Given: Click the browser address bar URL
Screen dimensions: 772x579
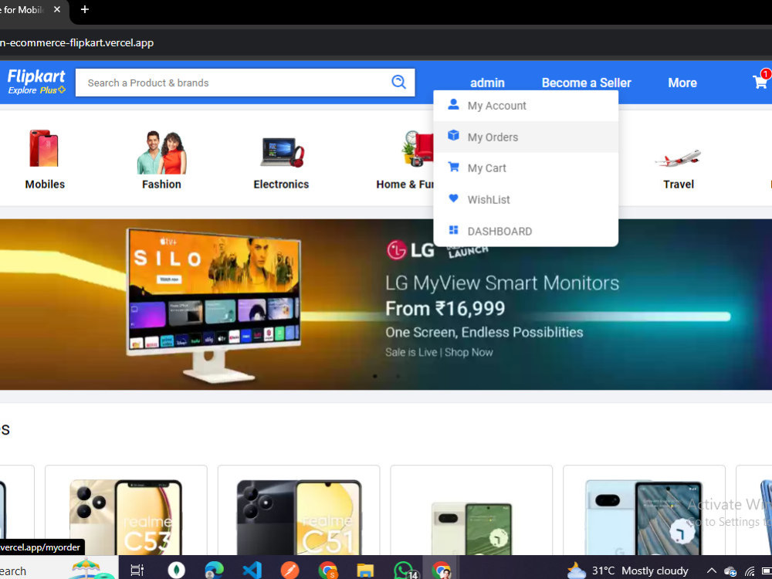Looking at the screenshot, I should 76,42.
